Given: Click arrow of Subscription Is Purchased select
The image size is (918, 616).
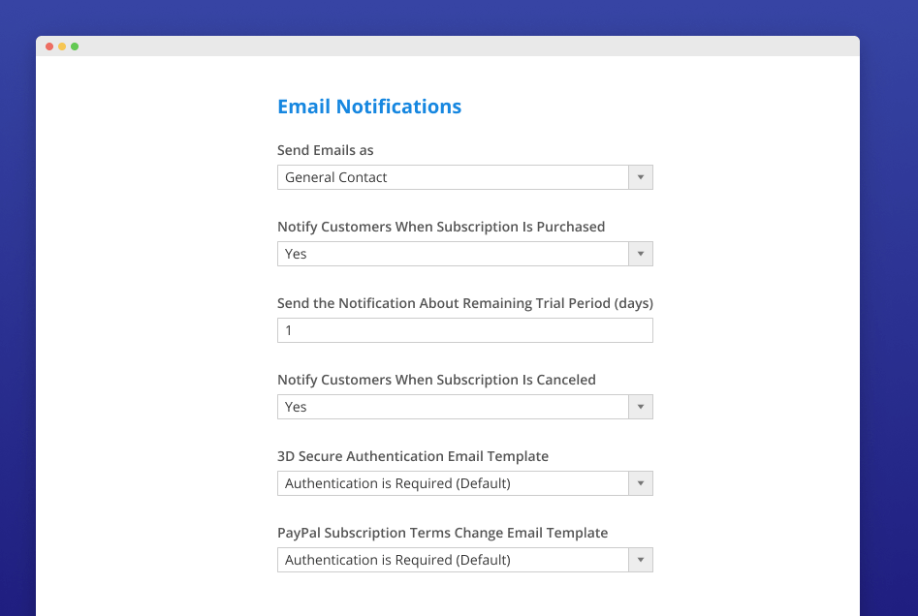Looking at the screenshot, I should pyautogui.click(x=641, y=254).
